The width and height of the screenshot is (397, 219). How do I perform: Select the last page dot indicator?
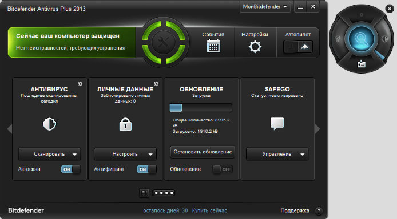(172, 193)
